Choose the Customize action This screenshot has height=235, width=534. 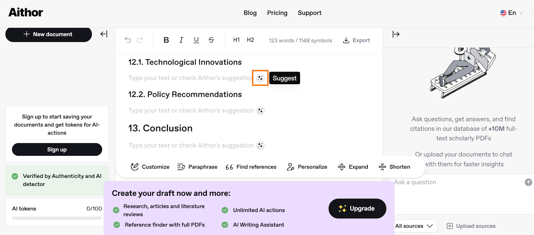150,167
